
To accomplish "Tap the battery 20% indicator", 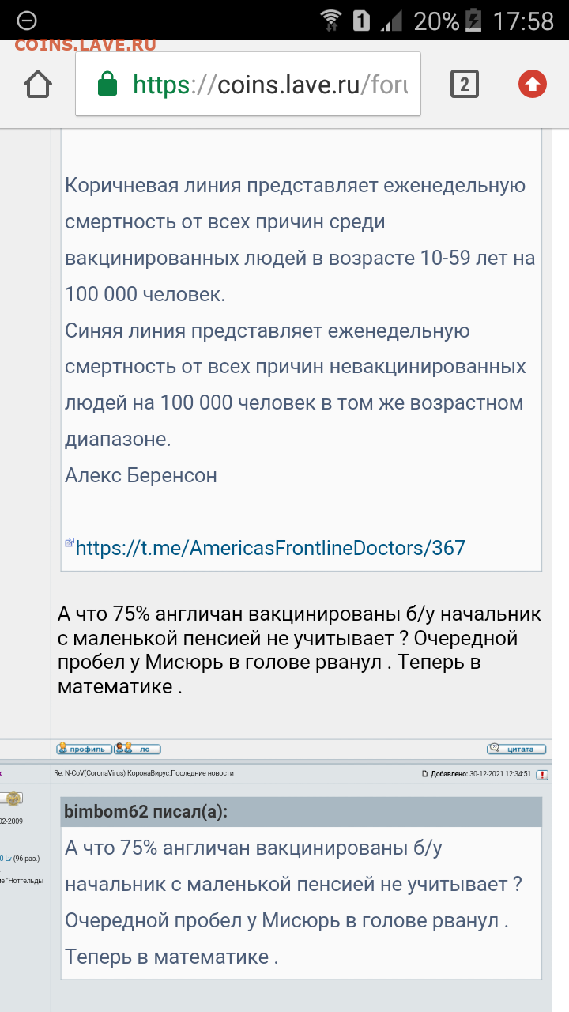I will click(x=448, y=21).
